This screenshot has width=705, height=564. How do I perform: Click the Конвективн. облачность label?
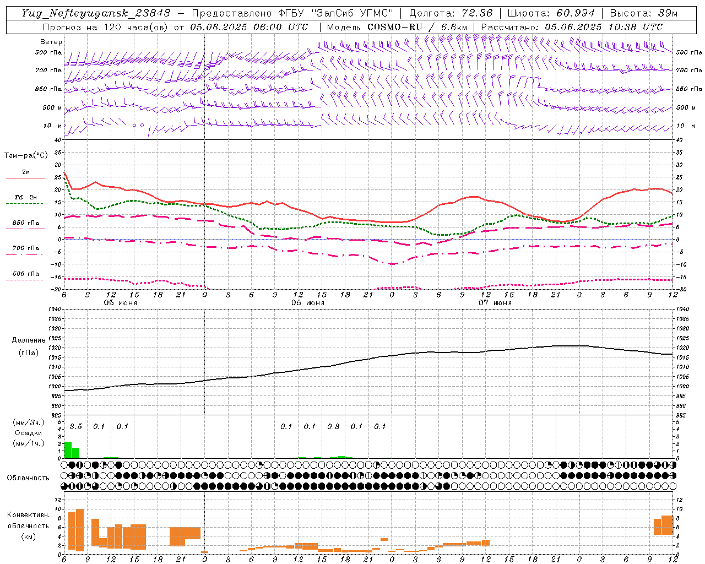(x=28, y=520)
